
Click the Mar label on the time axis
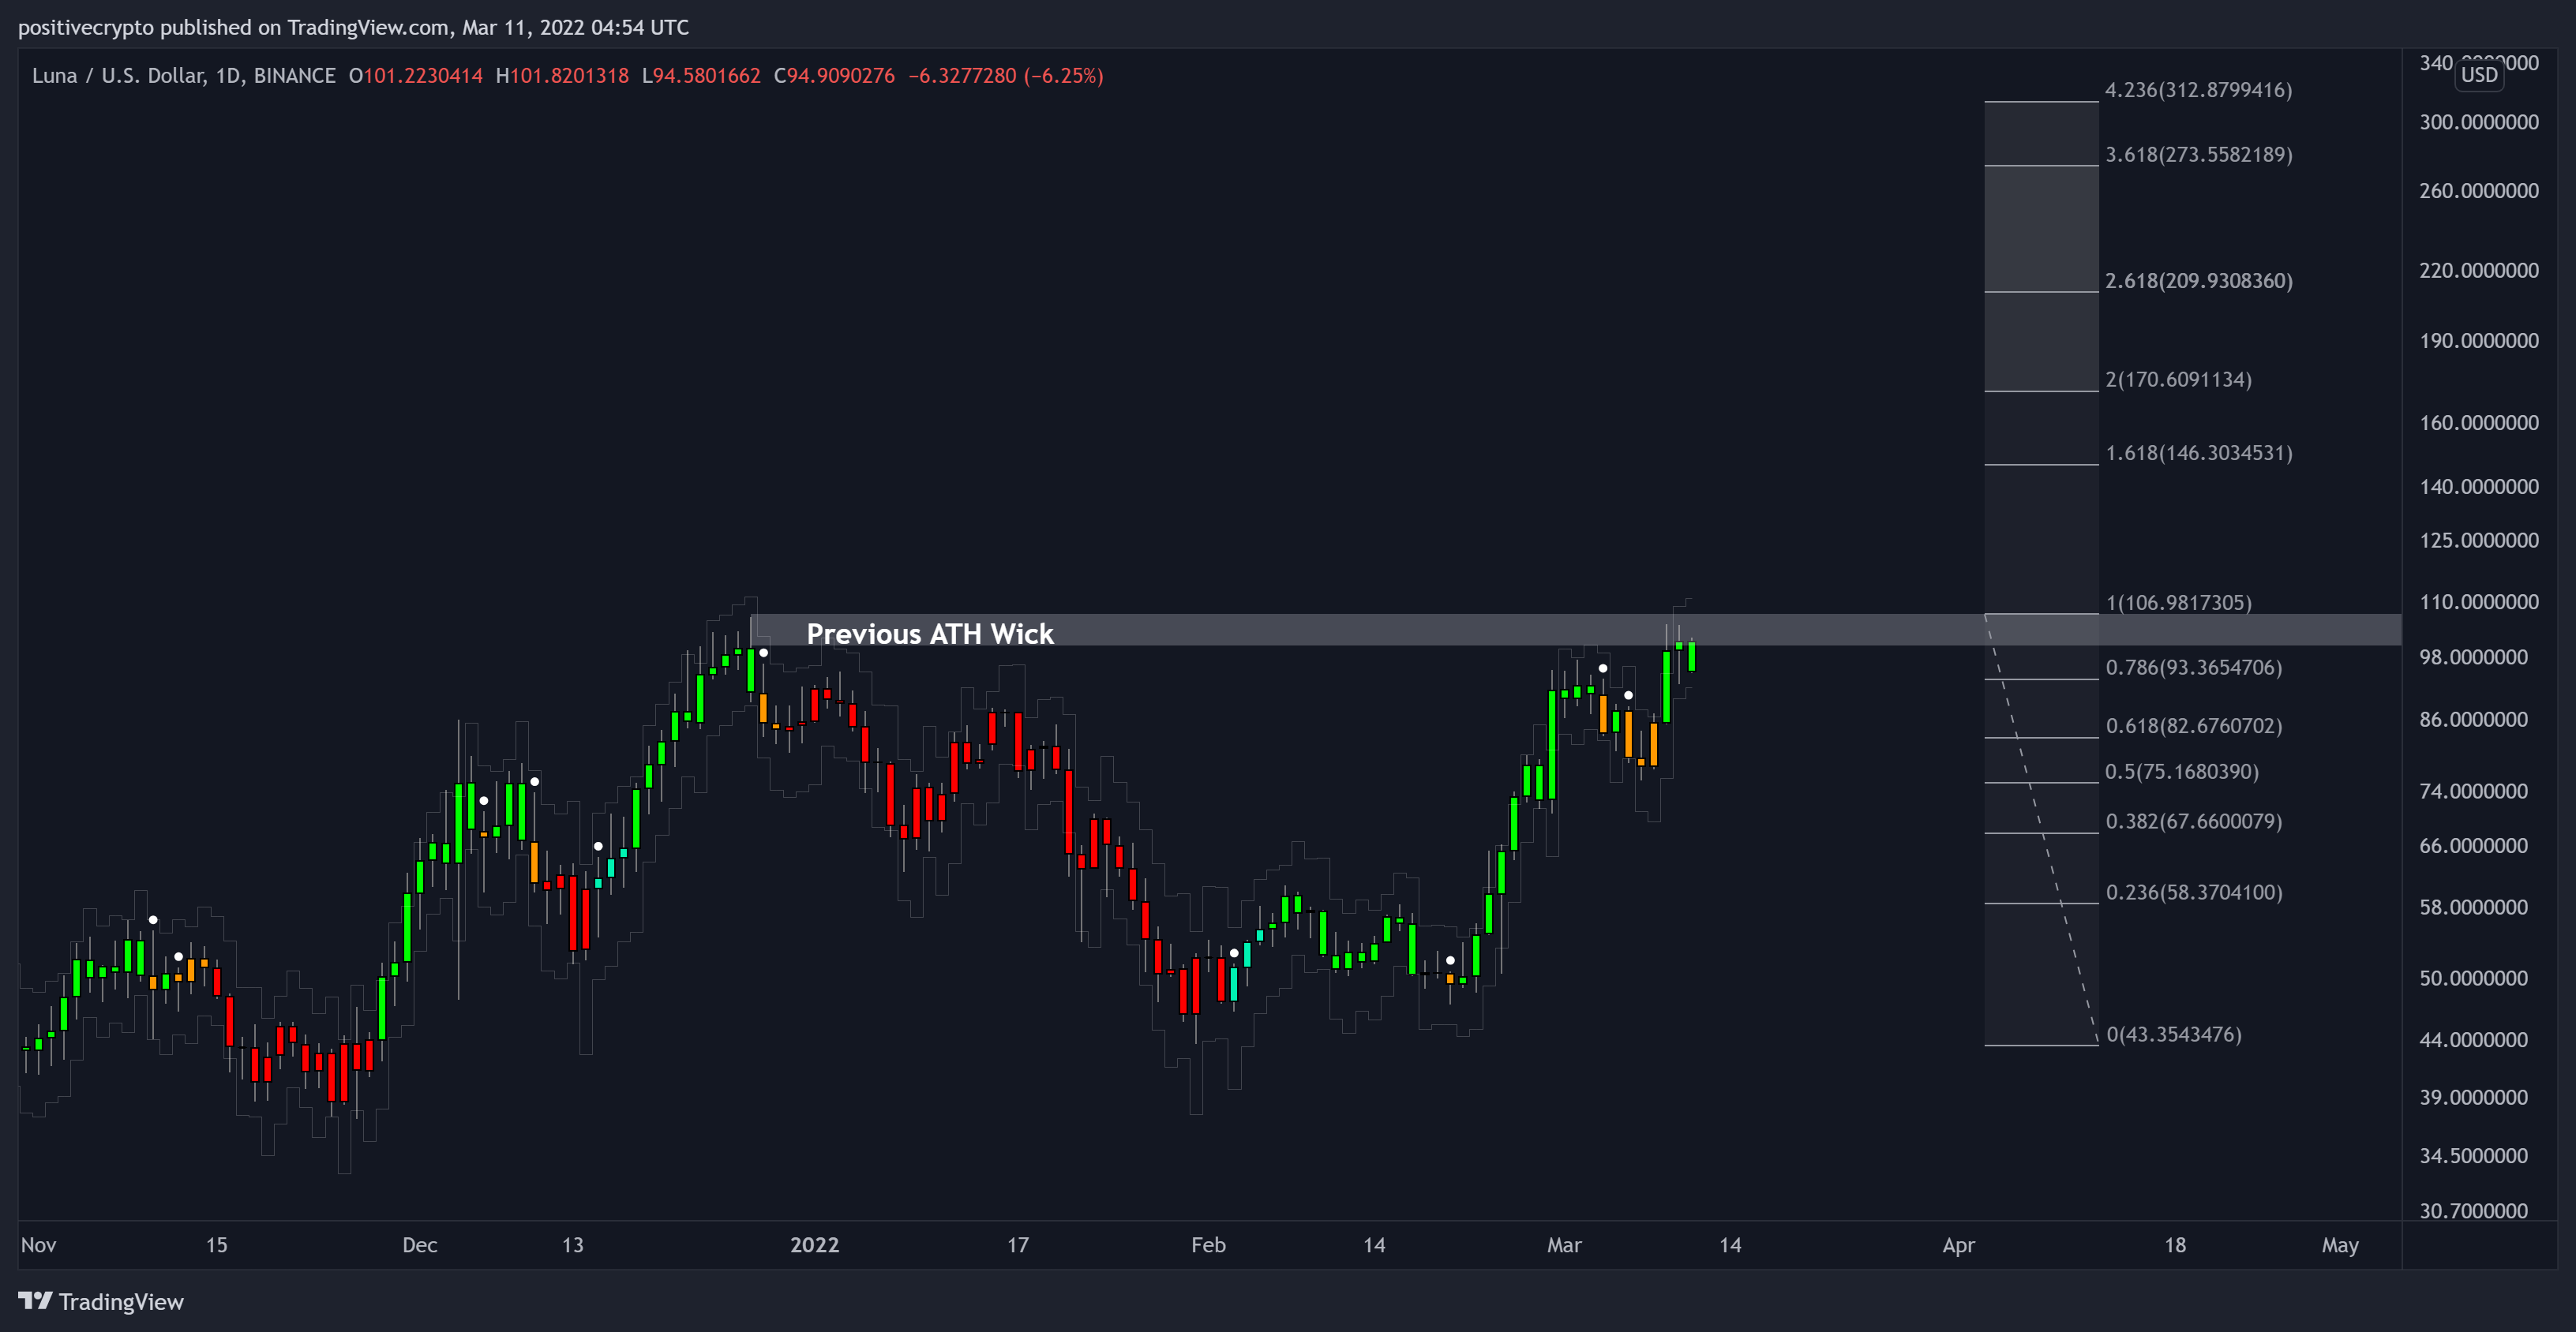[1563, 1245]
